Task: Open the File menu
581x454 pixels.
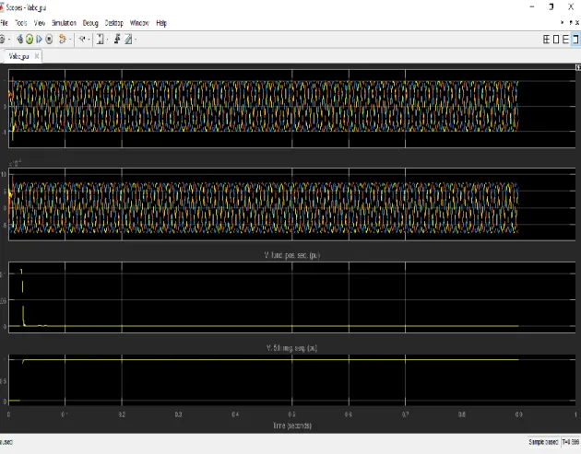Action: 4,23
